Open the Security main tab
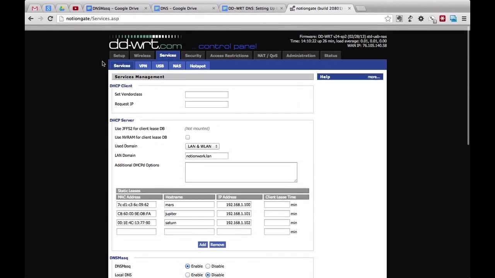This screenshot has width=495, height=278. pyautogui.click(x=193, y=56)
